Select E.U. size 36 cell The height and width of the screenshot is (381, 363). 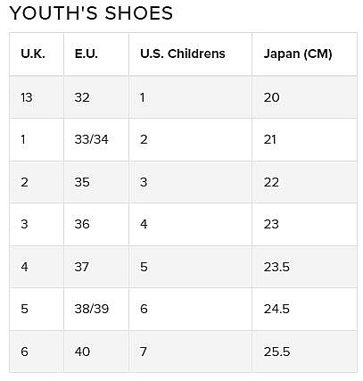click(96, 224)
